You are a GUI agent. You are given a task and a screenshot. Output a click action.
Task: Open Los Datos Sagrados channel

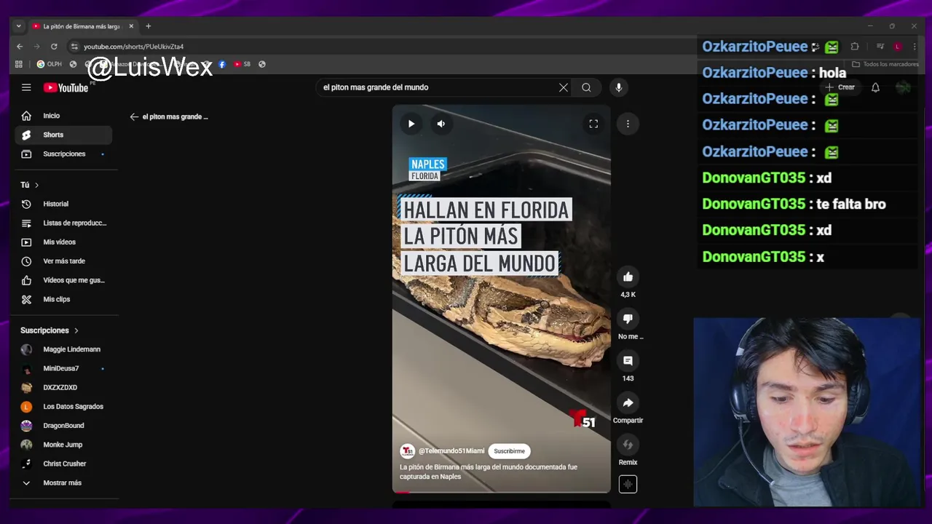point(63,406)
